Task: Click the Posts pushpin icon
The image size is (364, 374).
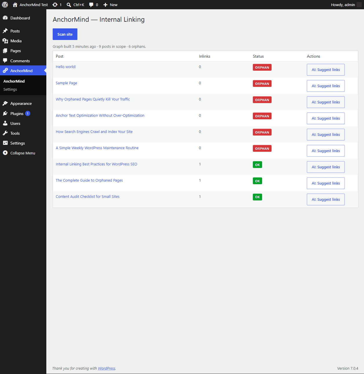Action: tap(5, 31)
